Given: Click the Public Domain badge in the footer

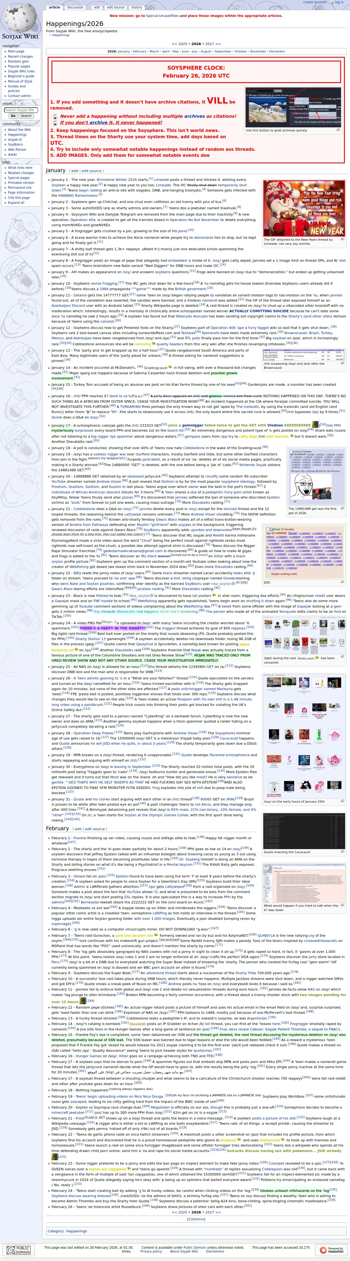Looking at the screenshot, I should click(18, 1250).
